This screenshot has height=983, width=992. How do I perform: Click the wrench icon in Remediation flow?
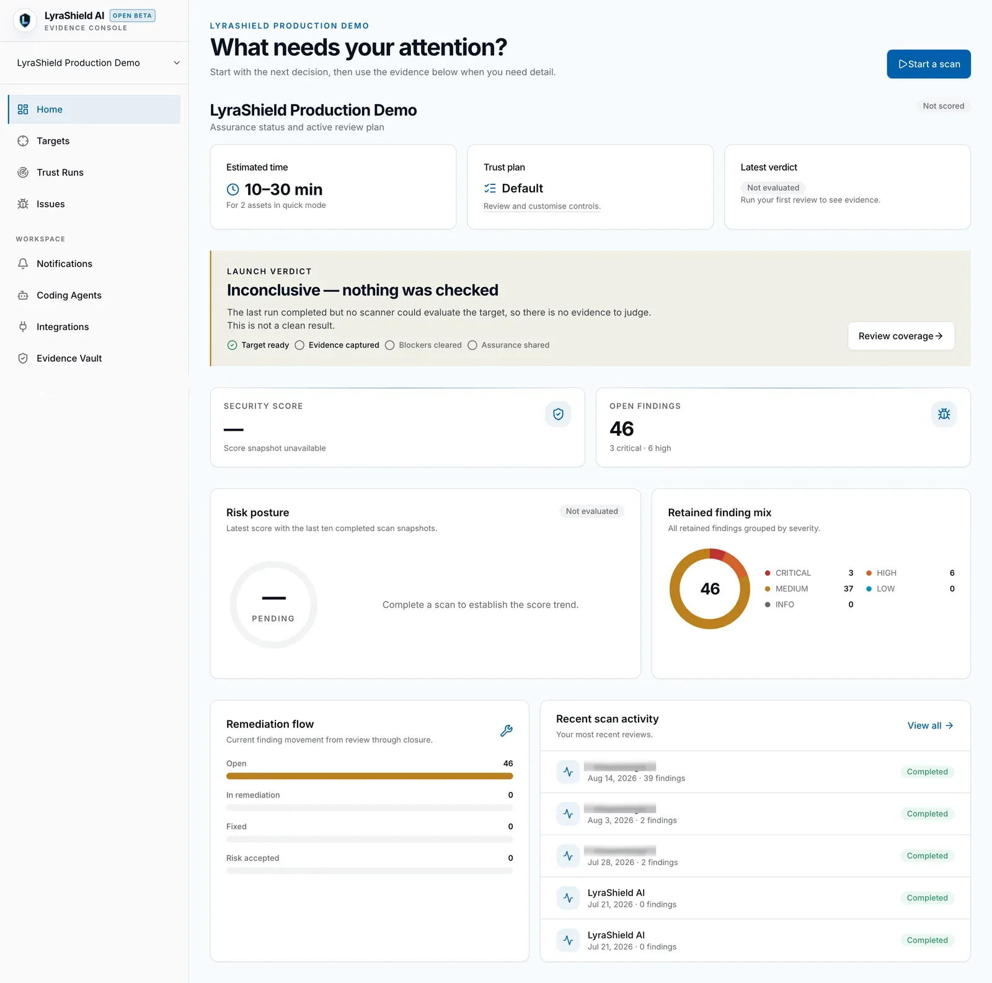pyautogui.click(x=507, y=731)
